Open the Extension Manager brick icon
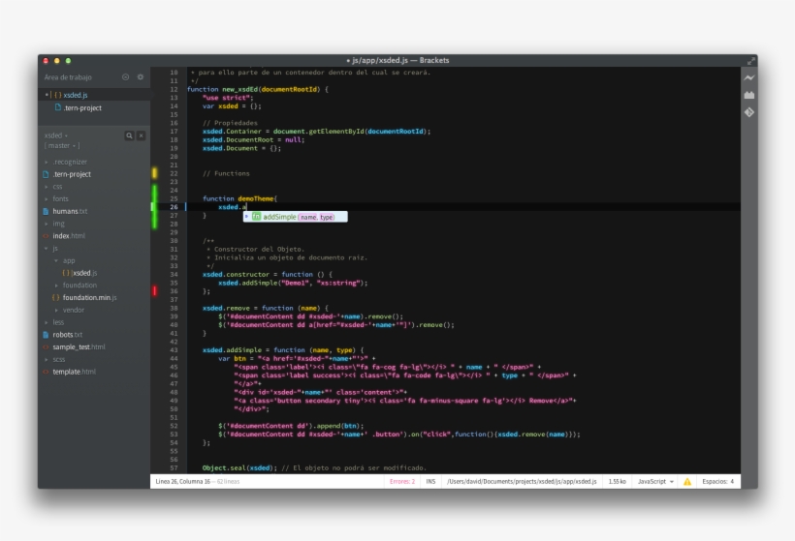This screenshot has width=795, height=541. click(x=749, y=95)
